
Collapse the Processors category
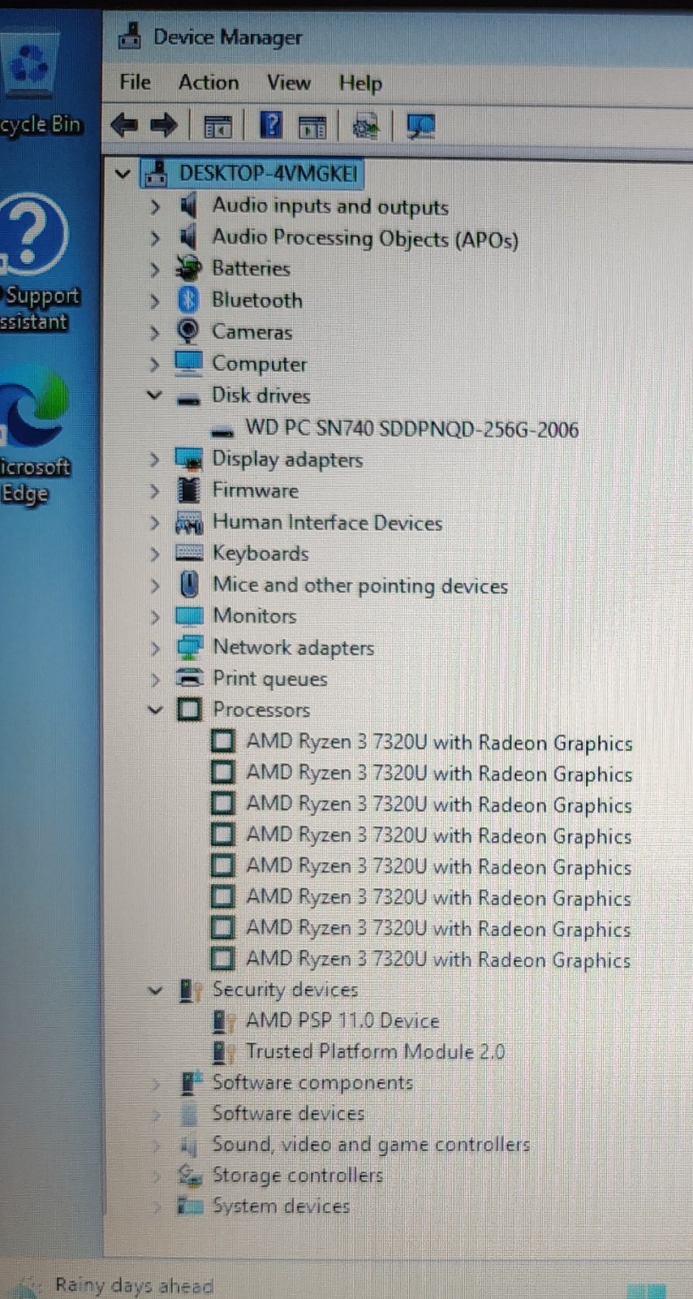tap(155, 710)
